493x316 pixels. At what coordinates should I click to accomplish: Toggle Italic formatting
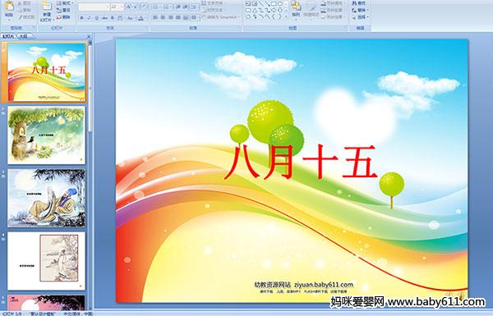[x=89, y=18]
